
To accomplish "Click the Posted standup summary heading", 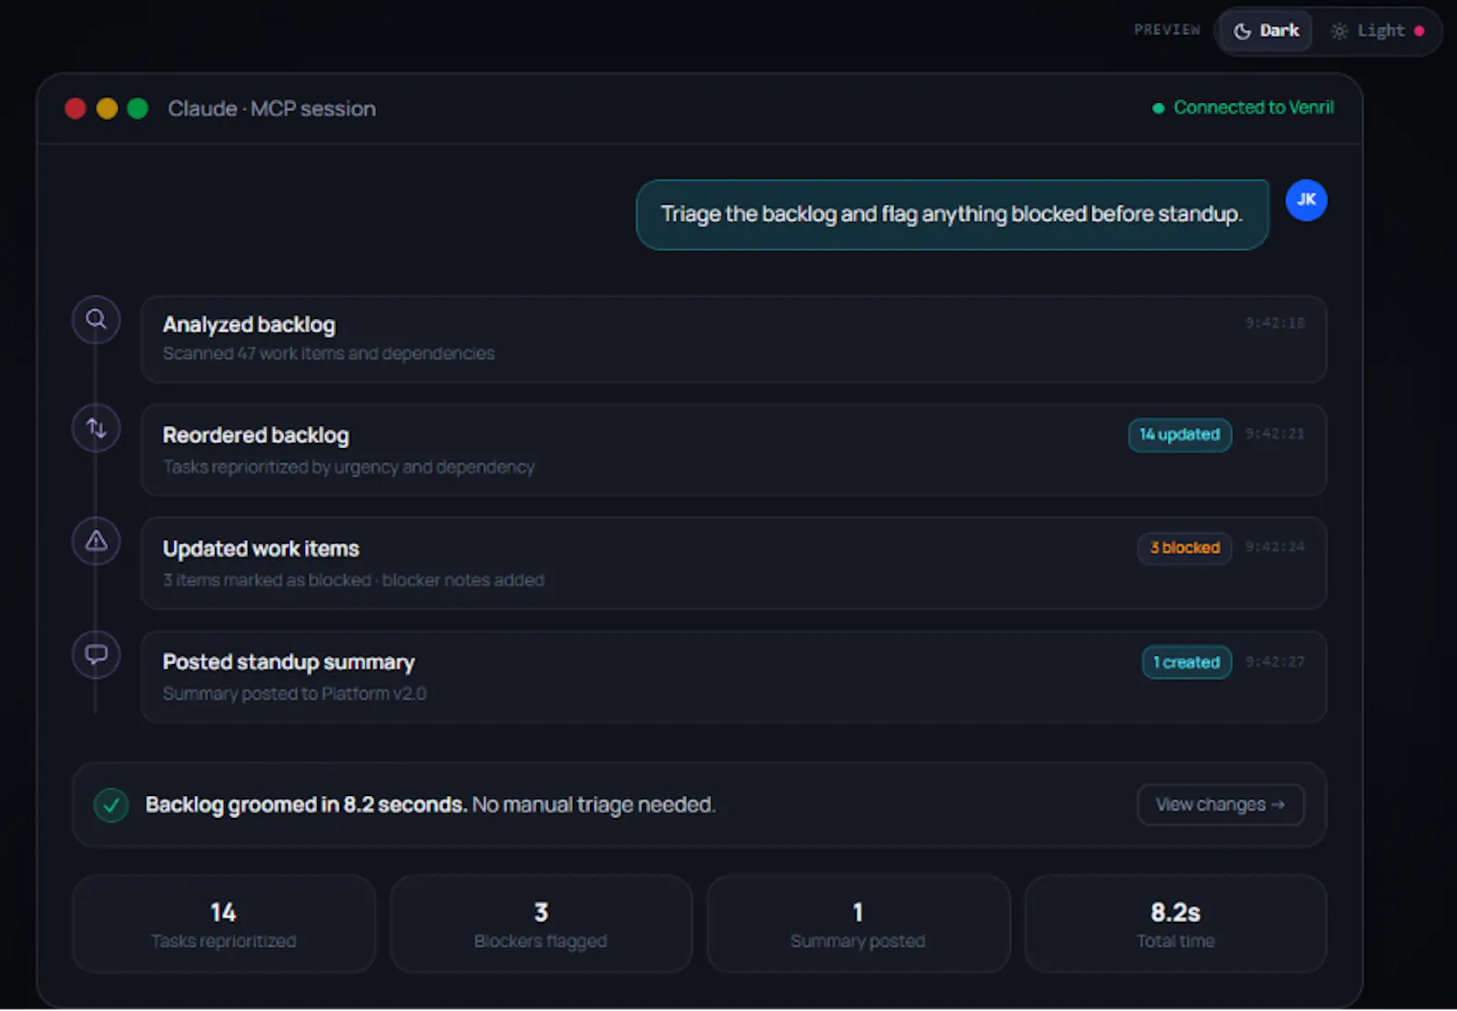I will pos(289,662).
